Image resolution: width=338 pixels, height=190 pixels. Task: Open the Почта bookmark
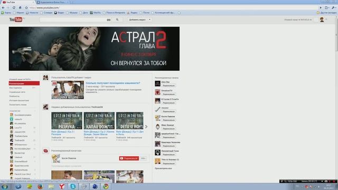click(x=144, y=13)
